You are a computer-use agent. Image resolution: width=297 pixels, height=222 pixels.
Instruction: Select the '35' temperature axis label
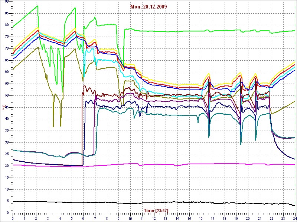(7, 131)
